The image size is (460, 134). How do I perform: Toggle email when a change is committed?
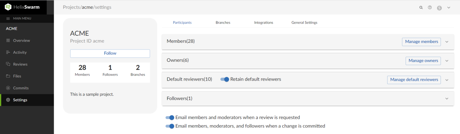click(170, 126)
